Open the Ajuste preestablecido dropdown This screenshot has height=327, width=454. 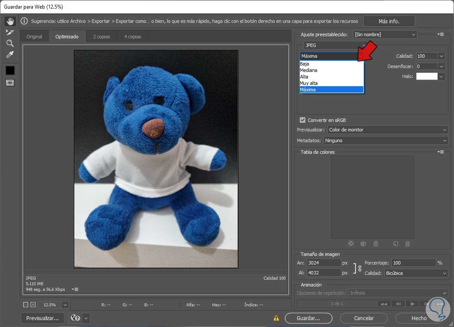point(385,34)
